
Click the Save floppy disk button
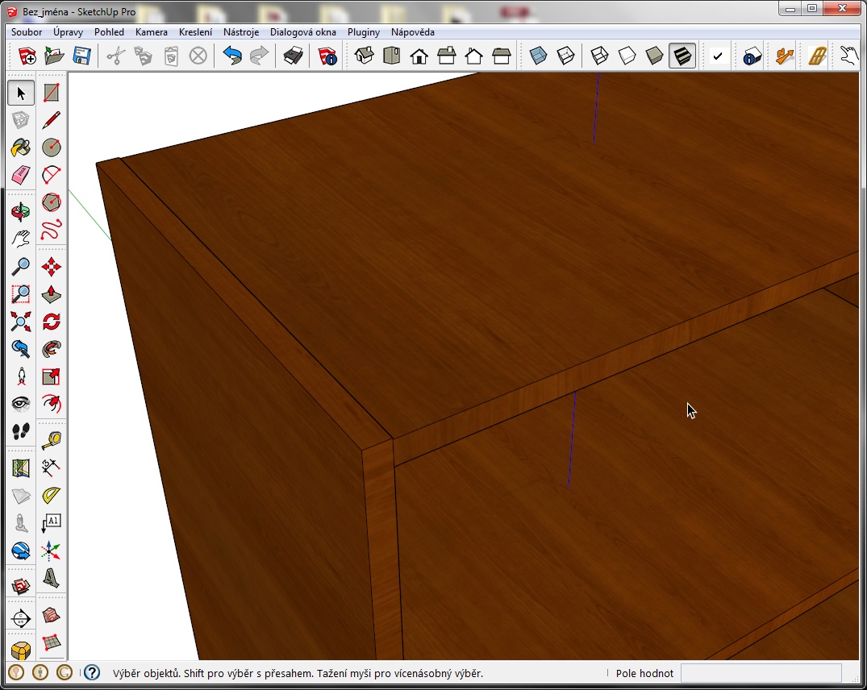[x=81, y=56]
